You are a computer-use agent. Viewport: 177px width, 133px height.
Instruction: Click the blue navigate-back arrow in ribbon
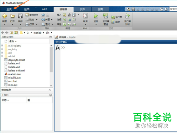point(43,15)
